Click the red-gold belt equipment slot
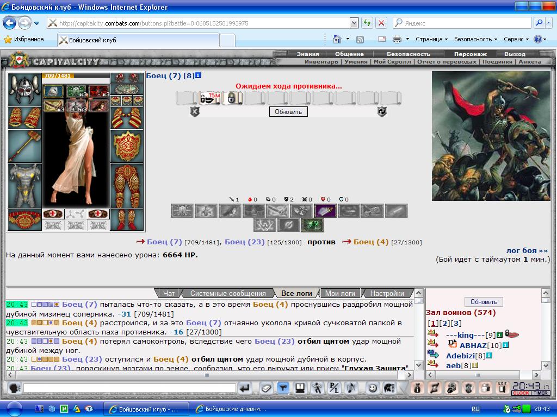557x417 pixels. [x=24, y=220]
